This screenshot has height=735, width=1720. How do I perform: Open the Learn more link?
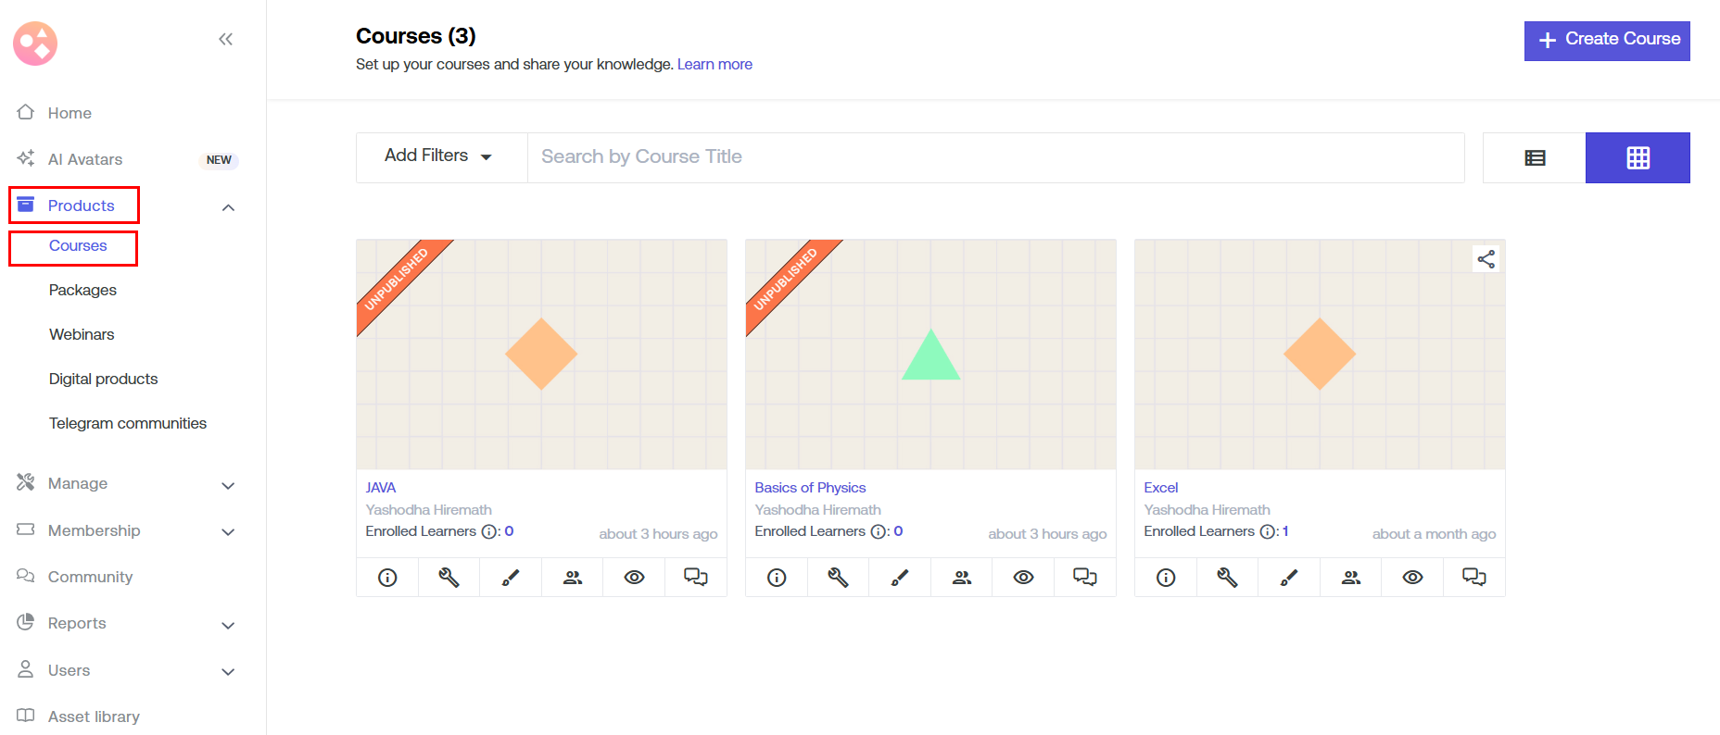715,65
